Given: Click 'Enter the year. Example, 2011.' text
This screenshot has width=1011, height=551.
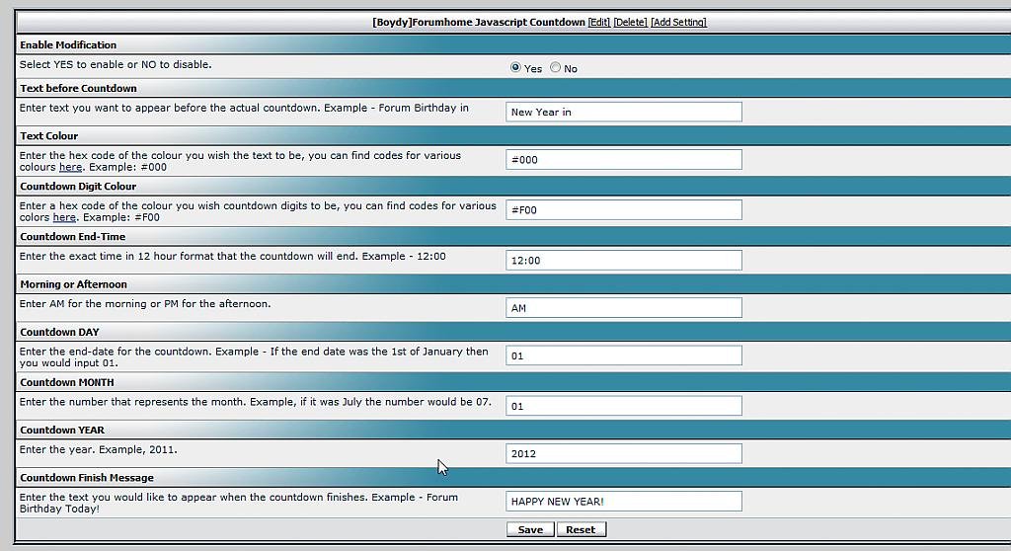Looking at the screenshot, I should click(x=98, y=449).
